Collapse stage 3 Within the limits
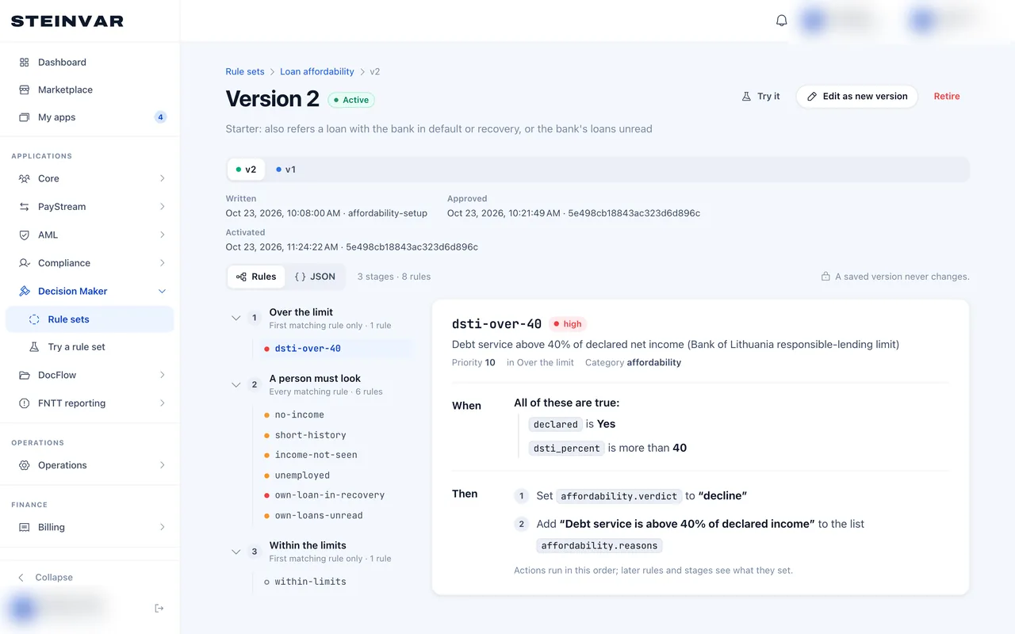 [x=236, y=551]
